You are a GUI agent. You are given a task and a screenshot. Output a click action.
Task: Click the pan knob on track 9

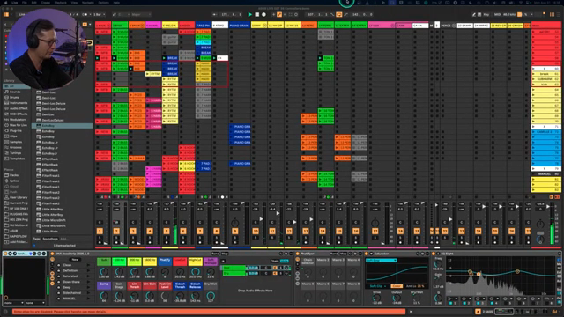235,223
